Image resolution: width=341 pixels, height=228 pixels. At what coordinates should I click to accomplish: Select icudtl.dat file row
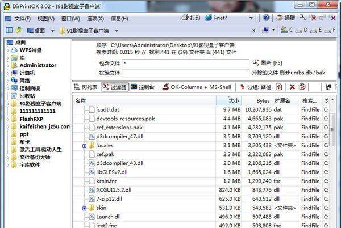click(201, 110)
